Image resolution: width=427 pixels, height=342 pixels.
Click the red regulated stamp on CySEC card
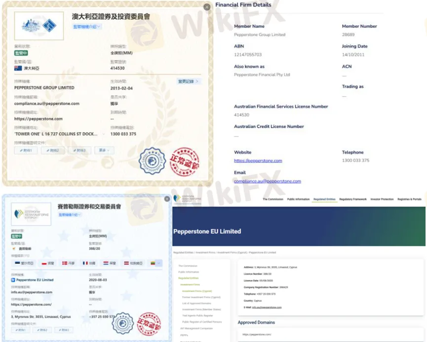[x=149, y=324]
